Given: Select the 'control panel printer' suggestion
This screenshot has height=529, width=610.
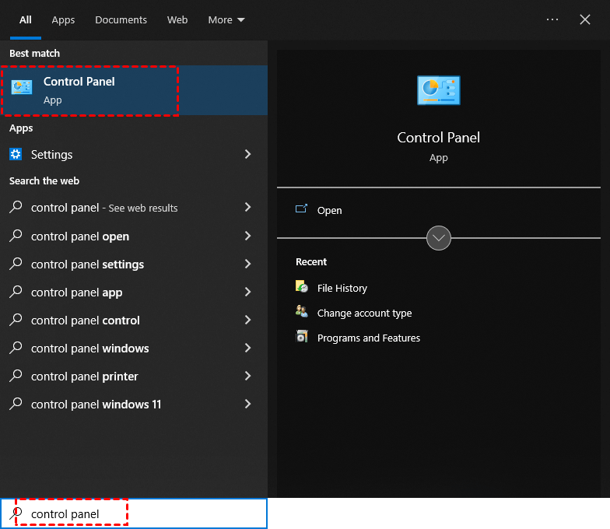Looking at the screenshot, I should (x=134, y=377).
